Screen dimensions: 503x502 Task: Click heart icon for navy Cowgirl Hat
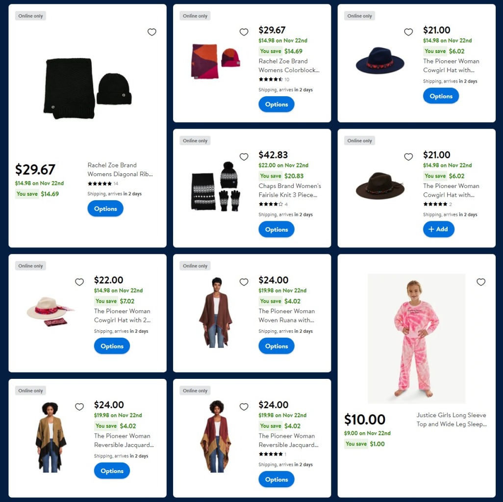(x=408, y=32)
